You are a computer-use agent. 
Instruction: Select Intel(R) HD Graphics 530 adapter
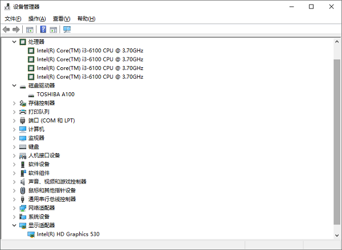click(x=68, y=234)
